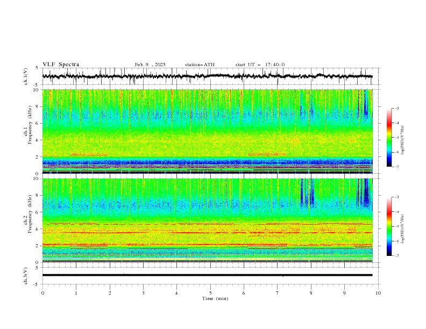Screen dimensions: 426x329
Task: Click the "-4" tick on the lower colorbar
Action: 396,212
